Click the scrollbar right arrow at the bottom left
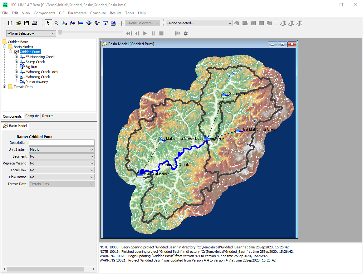Viewport: 363px width, 274px height. click(x=93, y=269)
